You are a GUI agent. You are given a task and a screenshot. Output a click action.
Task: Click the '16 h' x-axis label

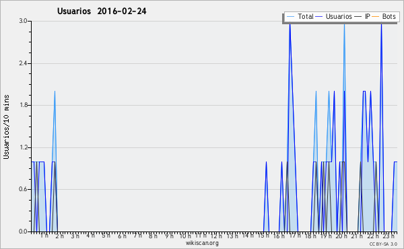(x=279, y=236)
